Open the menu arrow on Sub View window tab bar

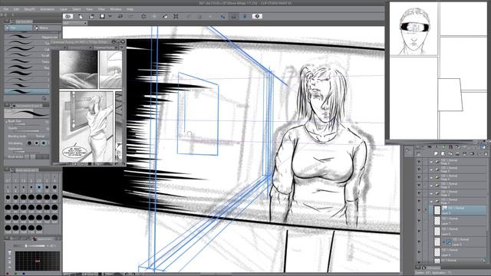(121, 48)
